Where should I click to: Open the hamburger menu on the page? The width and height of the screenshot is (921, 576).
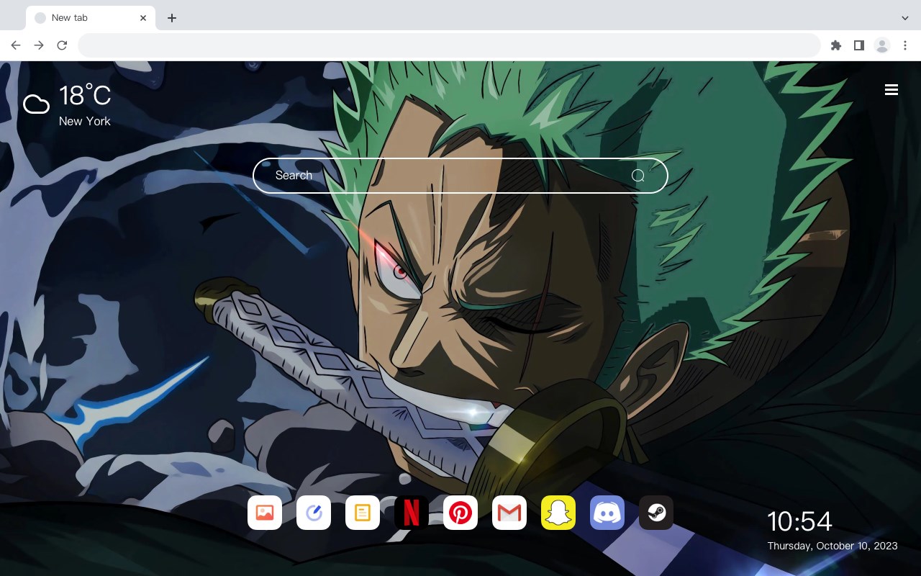tap(891, 89)
